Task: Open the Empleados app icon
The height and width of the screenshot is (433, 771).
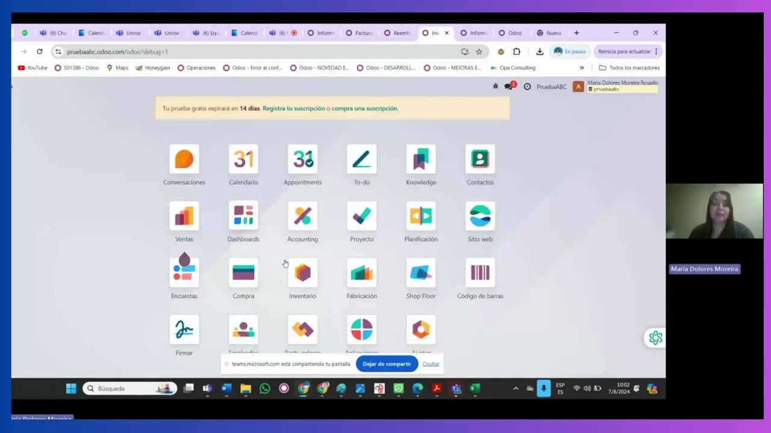Action: pyautogui.click(x=243, y=330)
